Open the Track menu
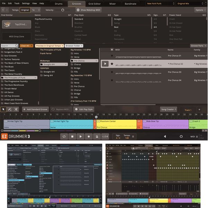208x208 pixels. pos(17,3)
